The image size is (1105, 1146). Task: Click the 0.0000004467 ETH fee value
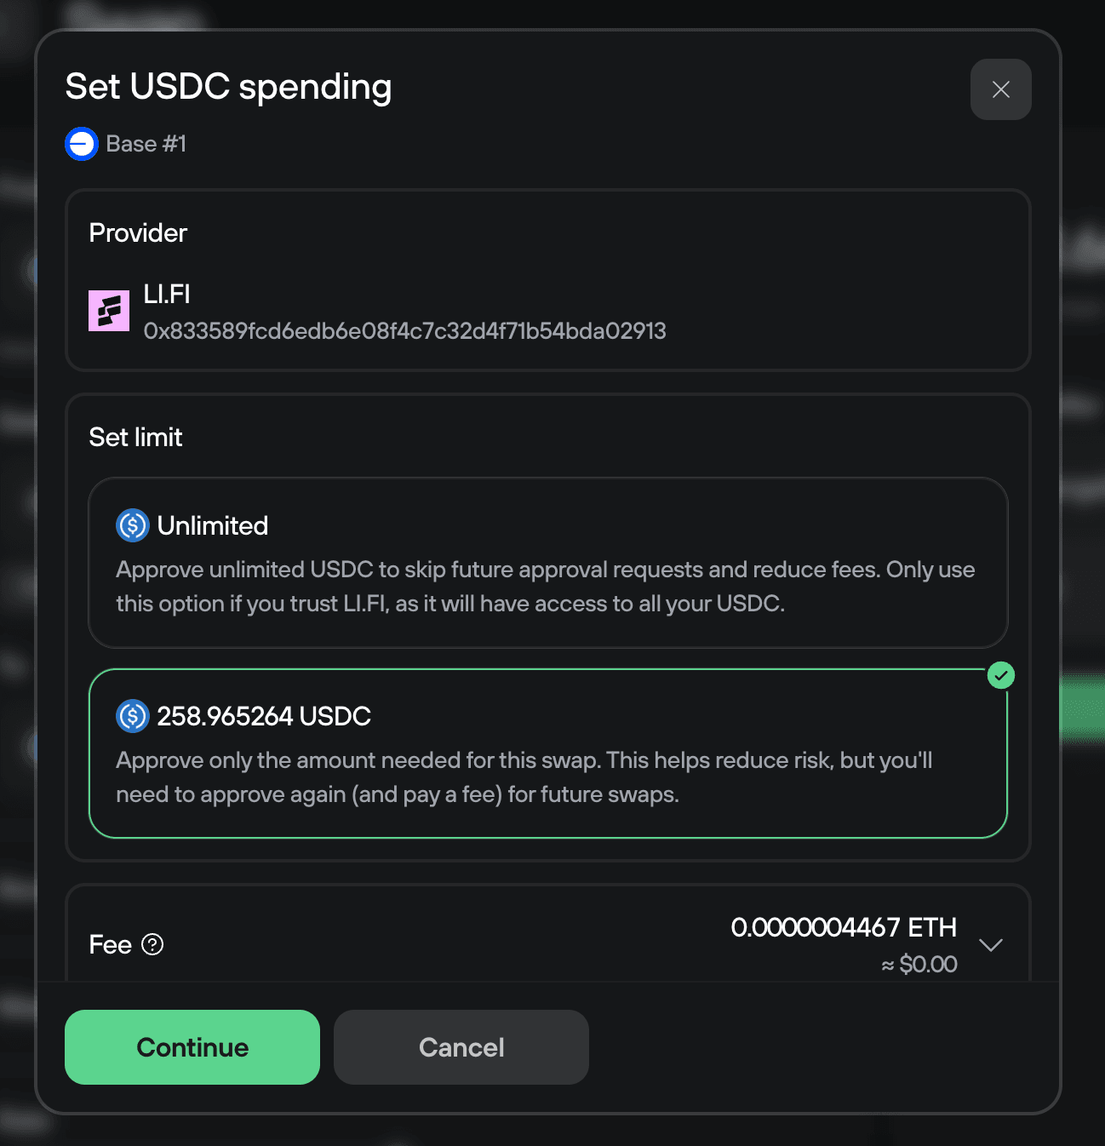[x=844, y=927]
